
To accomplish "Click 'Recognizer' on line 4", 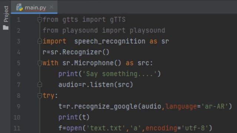I will [82, 52].
